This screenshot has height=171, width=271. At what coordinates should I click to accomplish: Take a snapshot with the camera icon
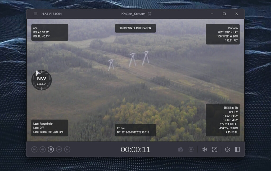click(180, 149)
